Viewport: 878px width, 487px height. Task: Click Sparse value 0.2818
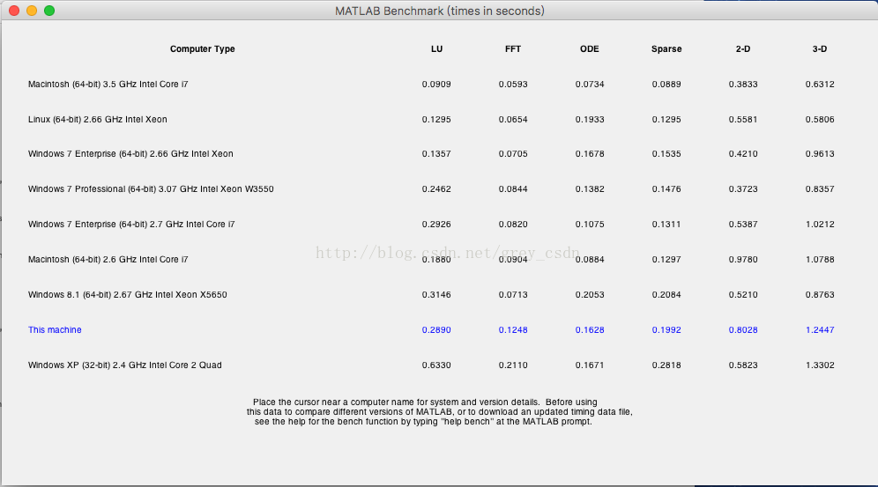click(666, 365)
